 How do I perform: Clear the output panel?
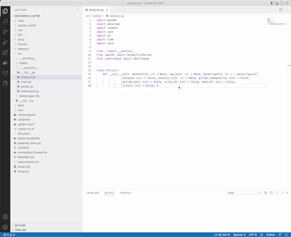[266, 193]
